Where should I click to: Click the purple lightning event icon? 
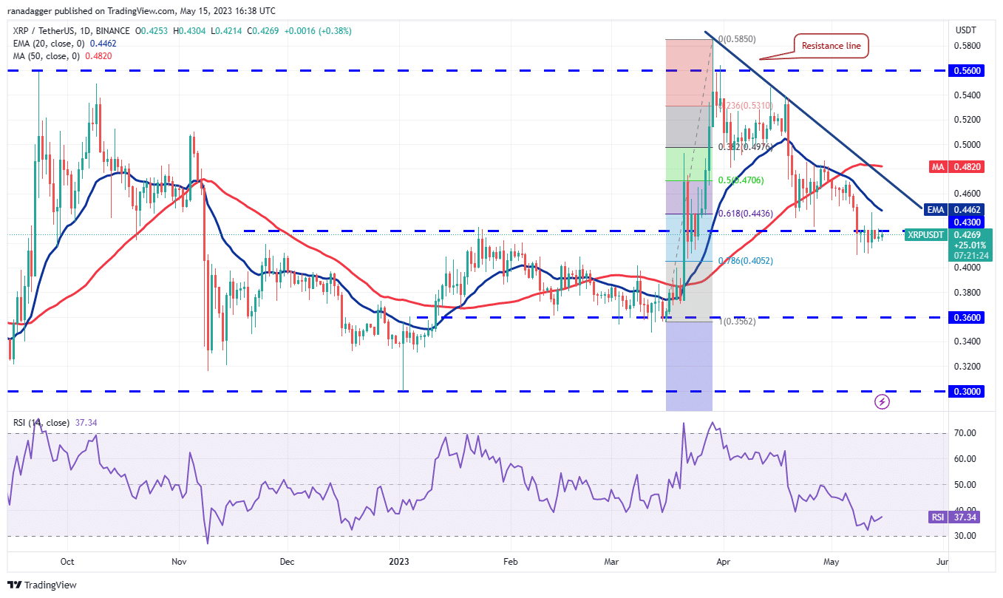tap(882, 401)
